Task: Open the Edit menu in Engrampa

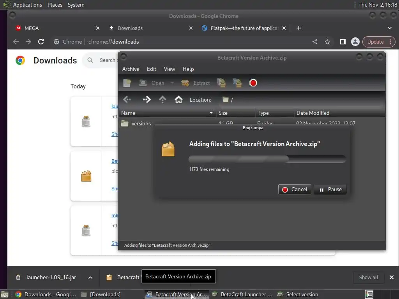Action: click(x=152, y=69)
